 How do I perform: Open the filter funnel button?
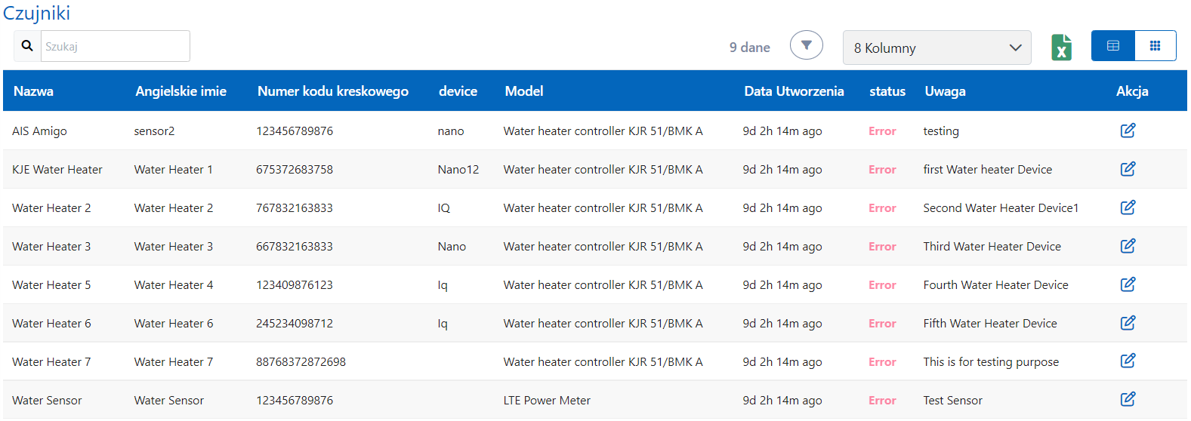point(806,45)
